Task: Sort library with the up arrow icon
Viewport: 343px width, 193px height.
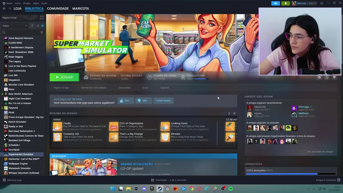Action: pos(32,26)
